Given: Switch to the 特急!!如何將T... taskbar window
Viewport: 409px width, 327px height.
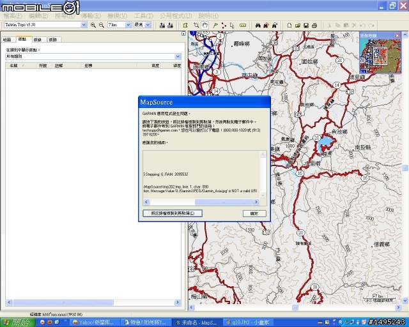Looking at the screenshot, I should point(146,323).
